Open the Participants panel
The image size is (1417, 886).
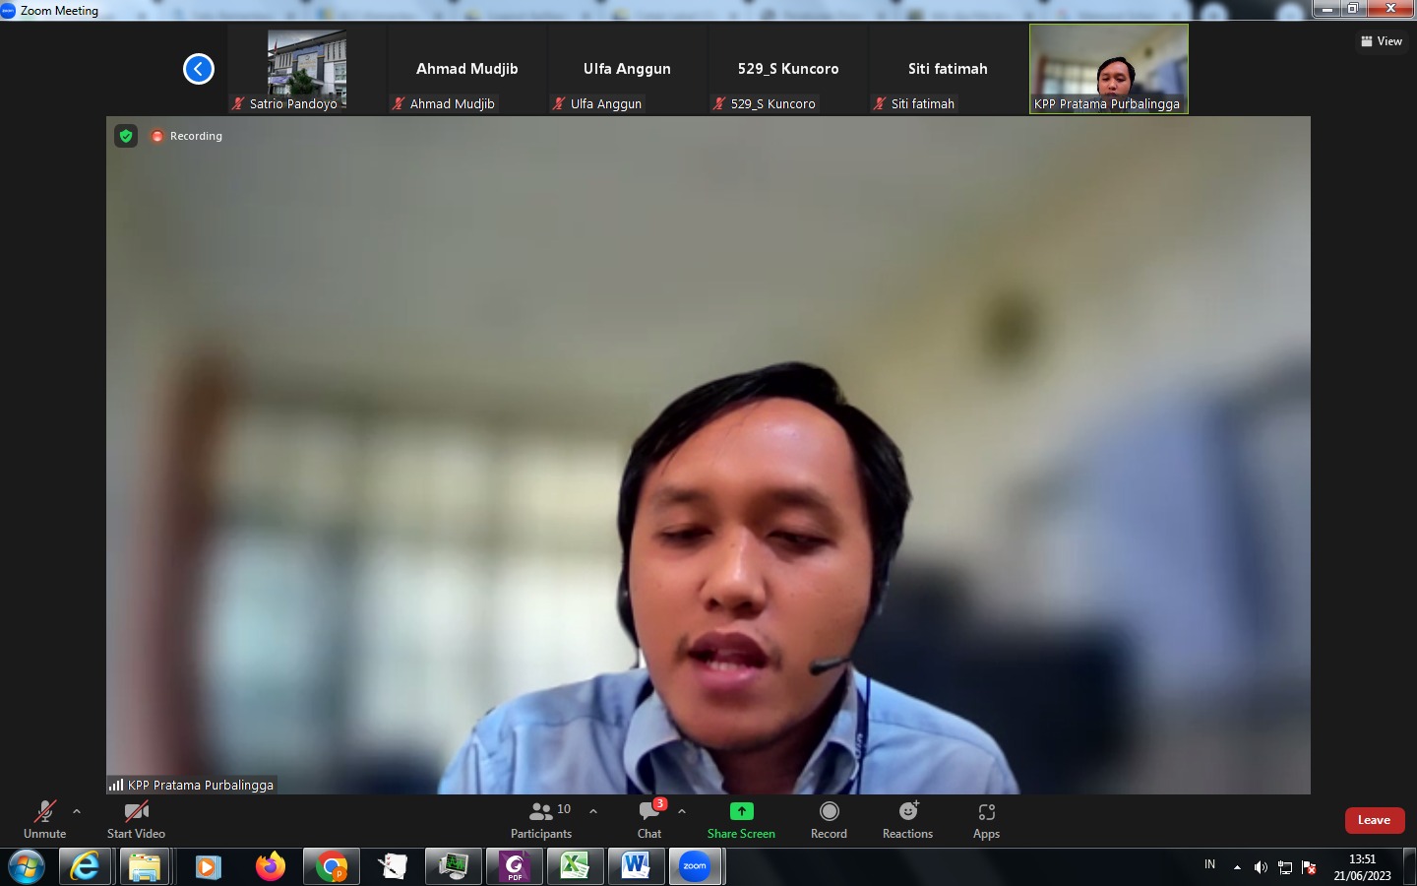tap(540, 819)
